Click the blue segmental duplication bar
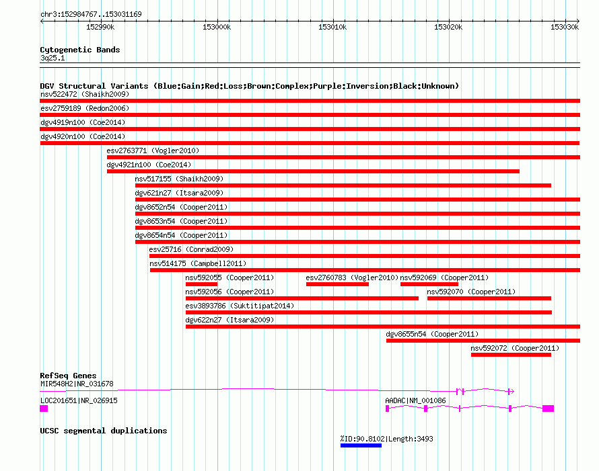 361,445
